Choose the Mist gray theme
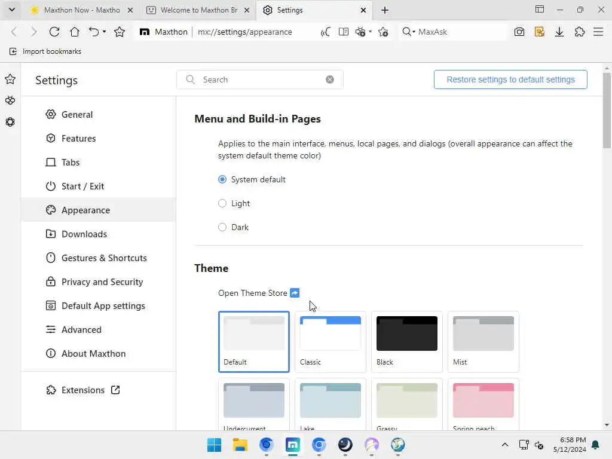The width and height of the screenshot is (612, 459). [x=483, y=341]
